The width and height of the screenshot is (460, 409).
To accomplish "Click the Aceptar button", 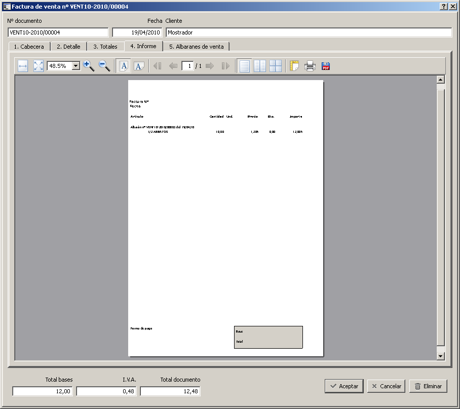I will [x=344, y=386].
